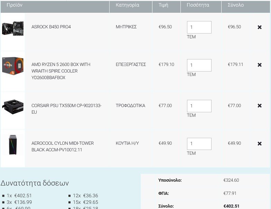Edit quantity field for AMD Ryzen 5 2600
Viewport: 271px width, 209px height.
[x=199, y=65]
